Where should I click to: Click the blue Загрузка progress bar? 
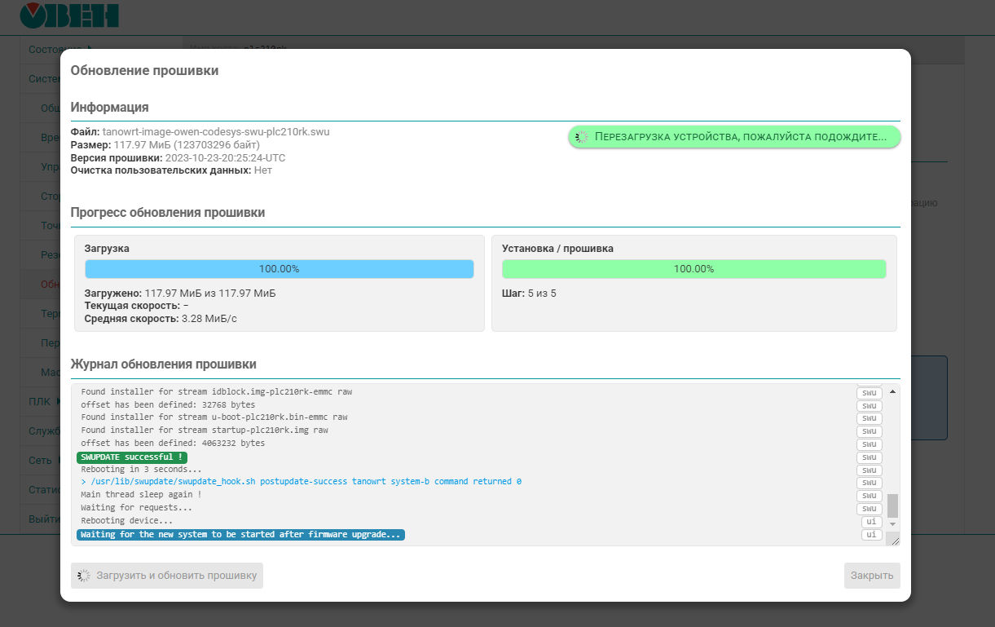(x=279, y=269)
